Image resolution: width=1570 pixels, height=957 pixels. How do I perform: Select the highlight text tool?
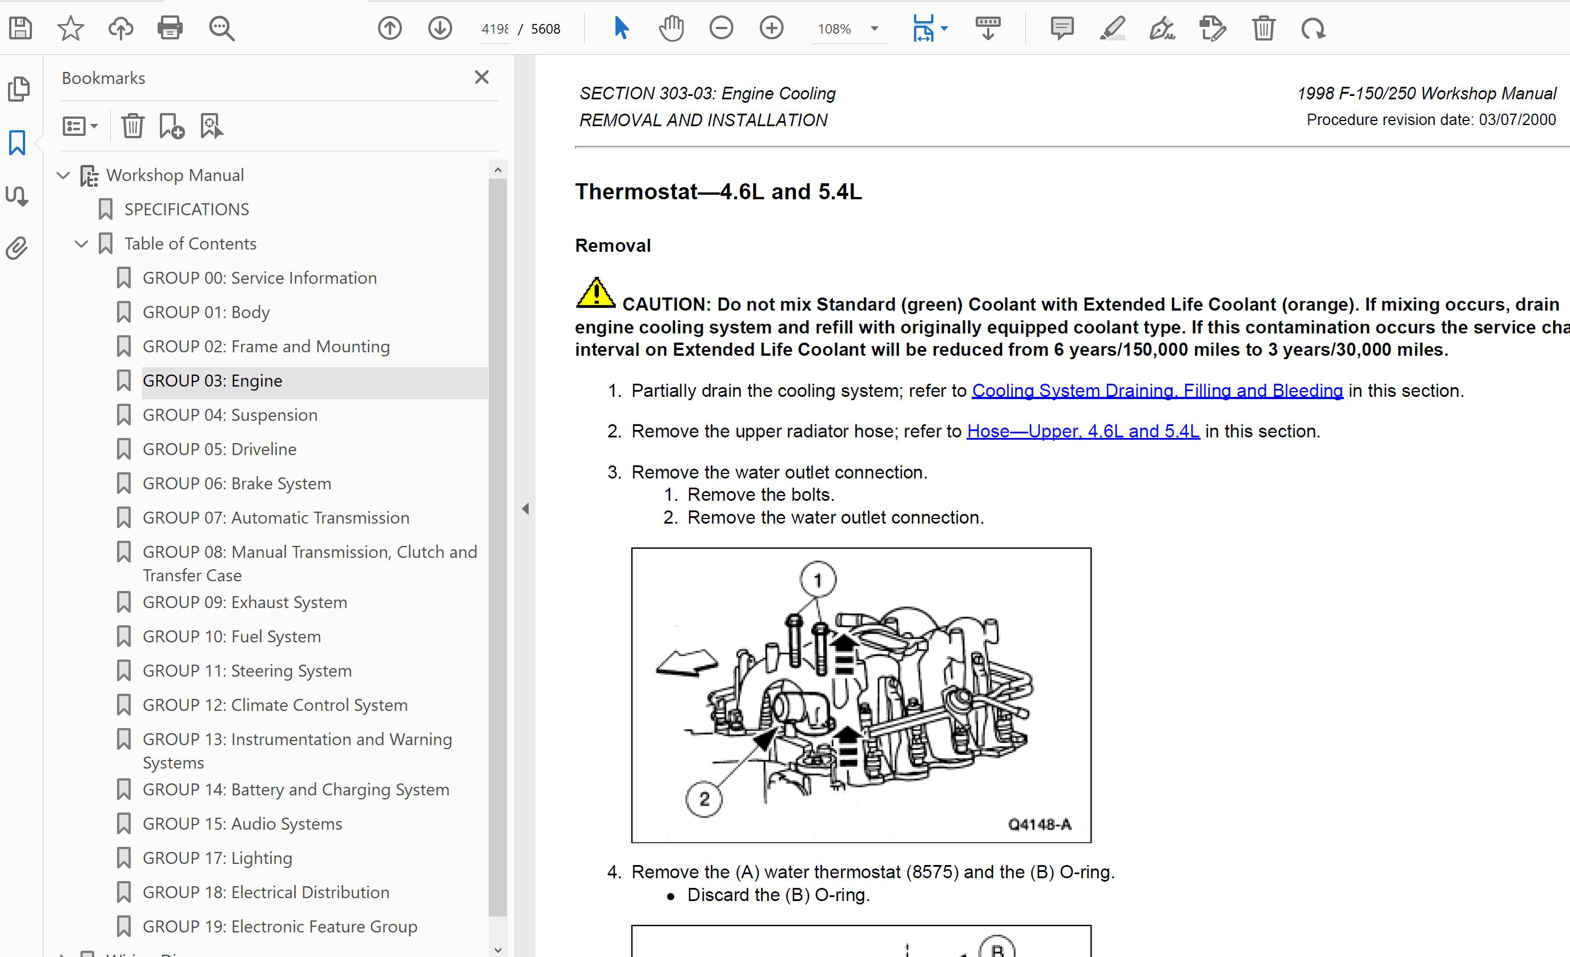tap(1112, 29)
